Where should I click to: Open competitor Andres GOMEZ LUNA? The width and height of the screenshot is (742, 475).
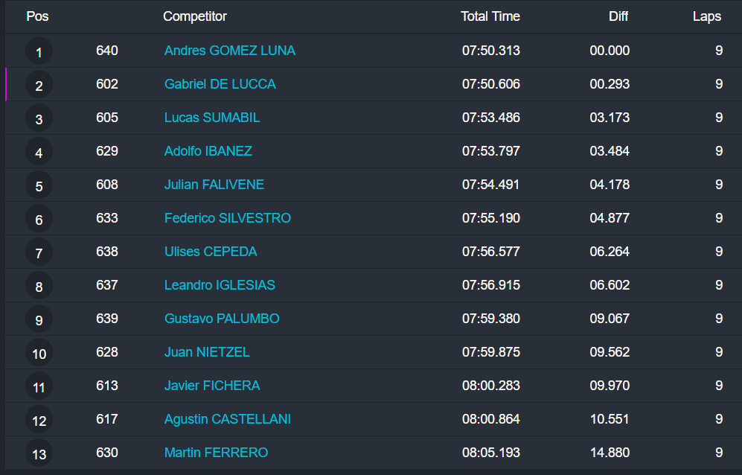tap(229, 51)
